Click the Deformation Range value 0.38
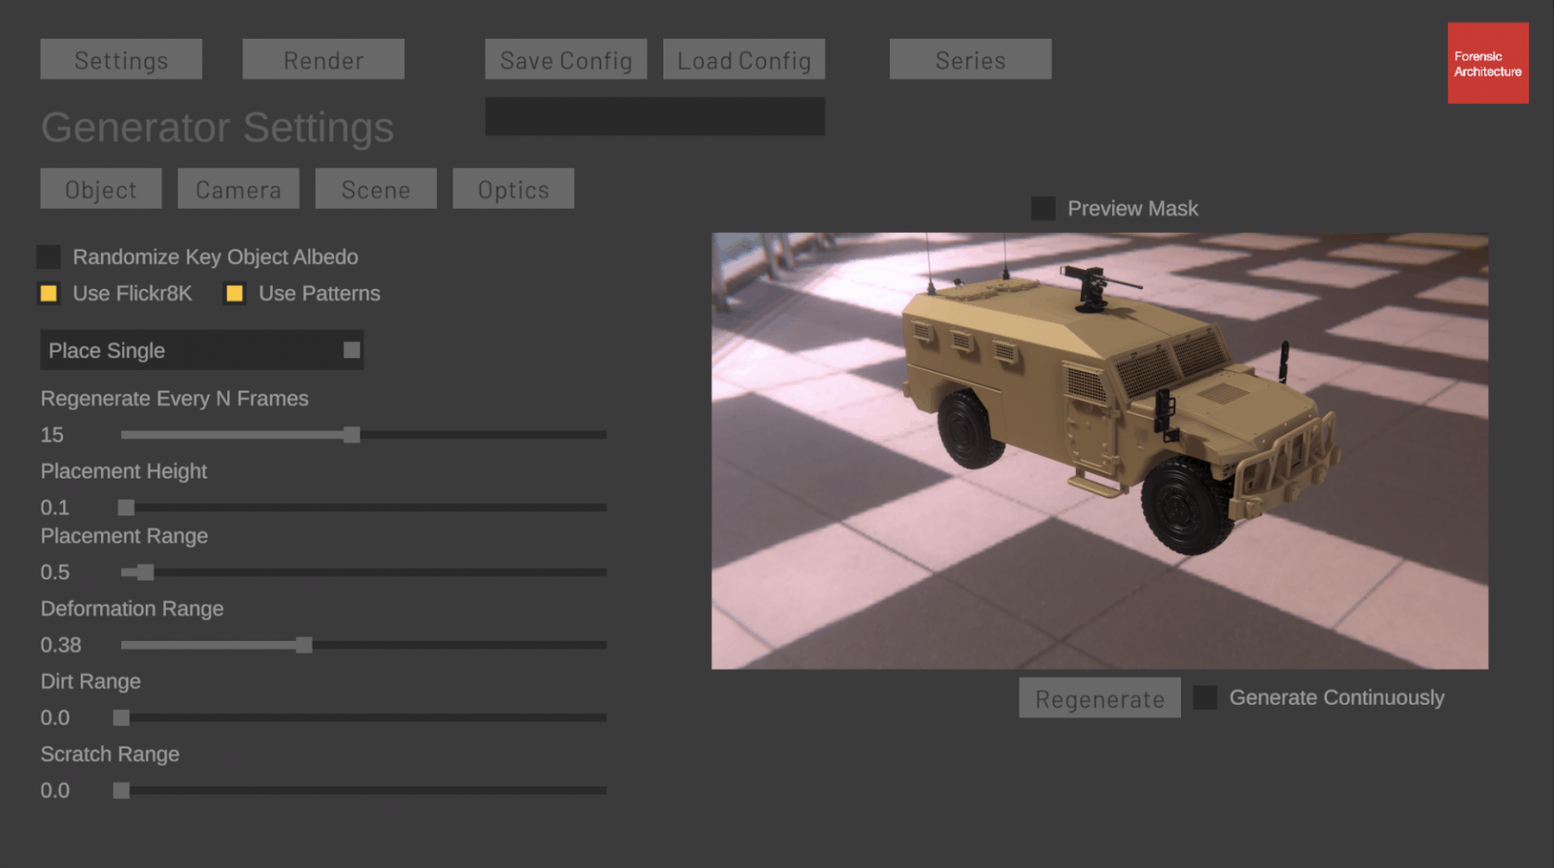 (x=61, y=645)
